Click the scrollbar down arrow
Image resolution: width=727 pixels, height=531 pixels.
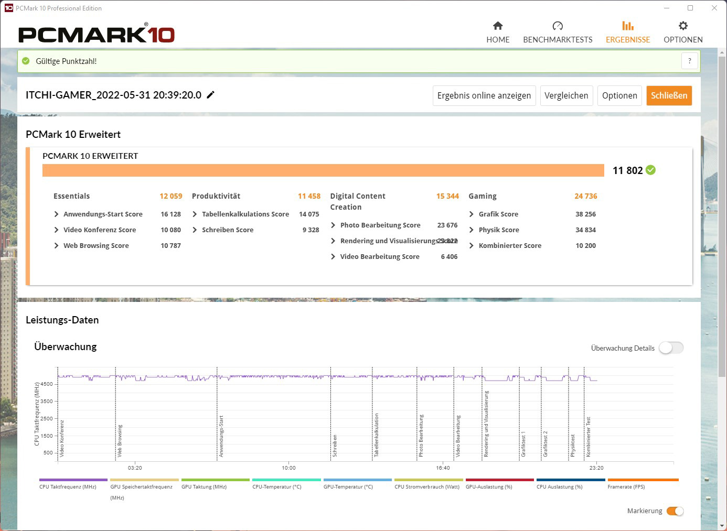(722, 526)
